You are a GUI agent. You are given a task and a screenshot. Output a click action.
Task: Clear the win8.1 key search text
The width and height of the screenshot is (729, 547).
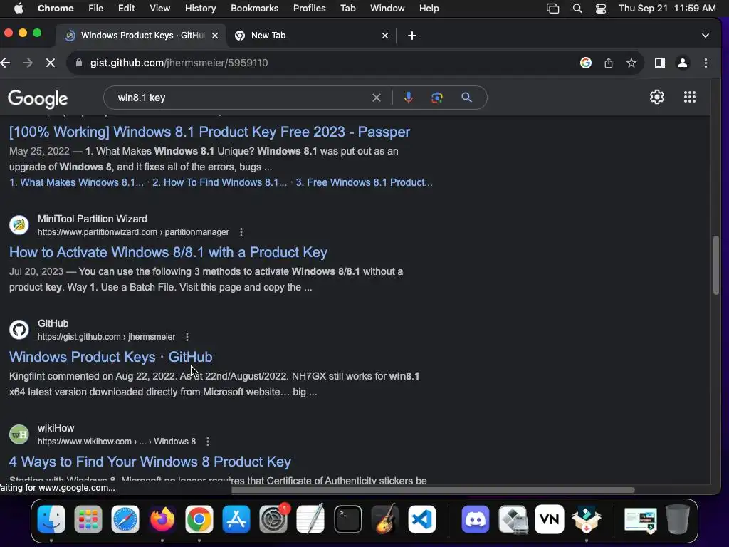point(377,98)
